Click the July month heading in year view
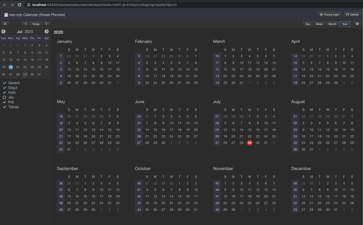 (x=217, y=102)
